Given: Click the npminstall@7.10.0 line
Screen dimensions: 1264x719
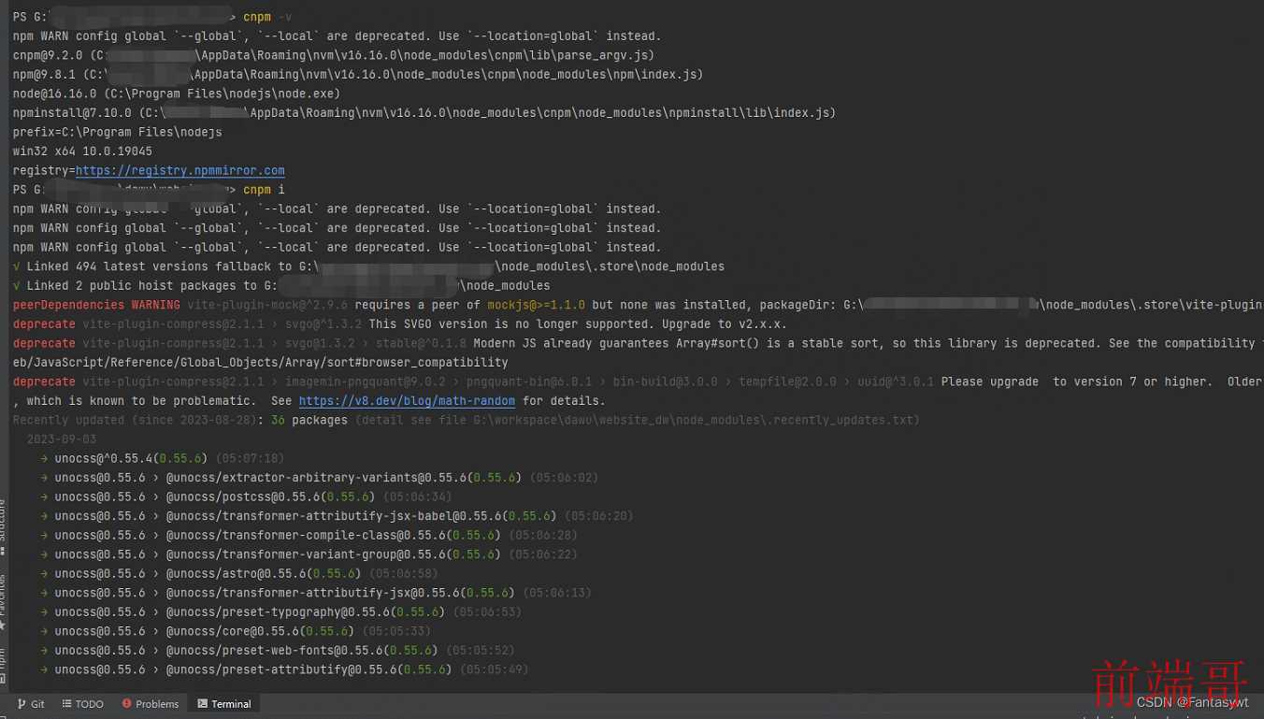Looking at the screenshot, I should coord(424,113).
